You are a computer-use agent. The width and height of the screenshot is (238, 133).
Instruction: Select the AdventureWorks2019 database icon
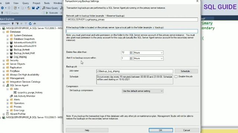pos(11,46)
